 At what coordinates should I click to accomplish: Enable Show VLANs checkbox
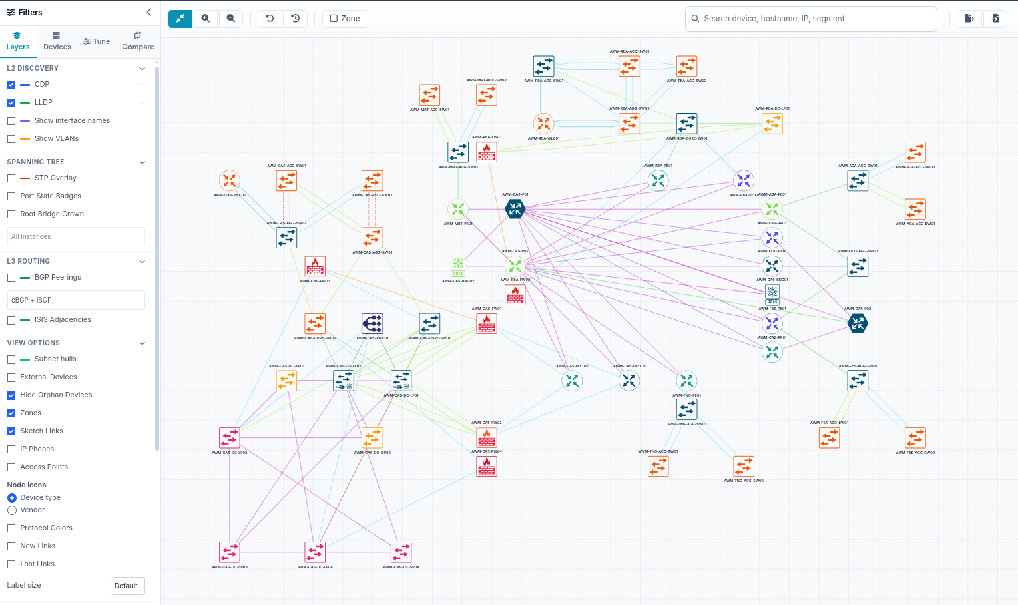pyautogui.click(x=11, y=139)
